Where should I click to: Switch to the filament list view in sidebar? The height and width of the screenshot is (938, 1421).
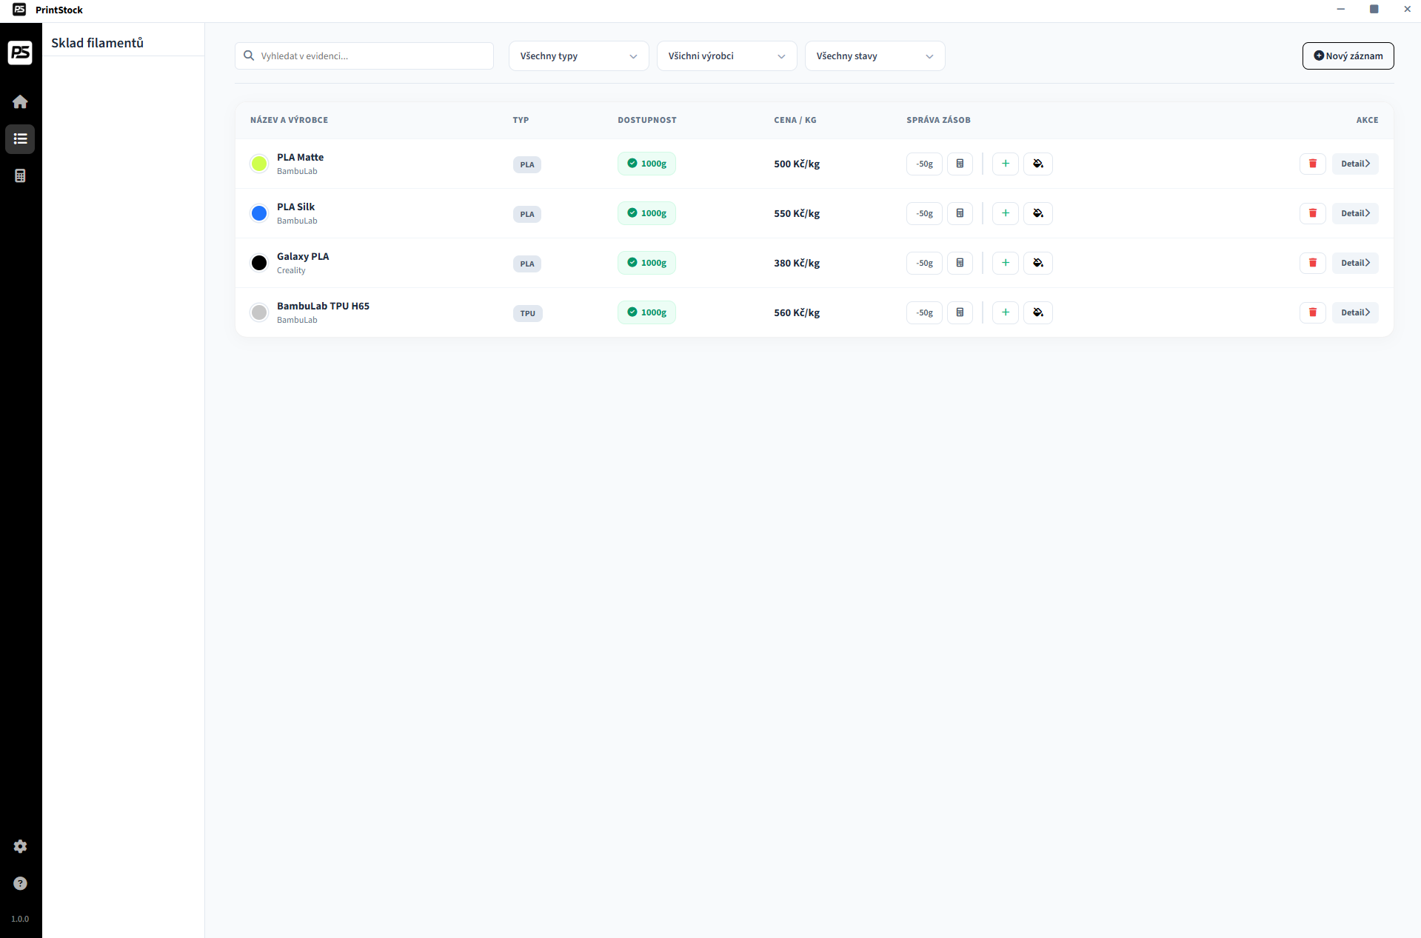click(x=20, y=138)
